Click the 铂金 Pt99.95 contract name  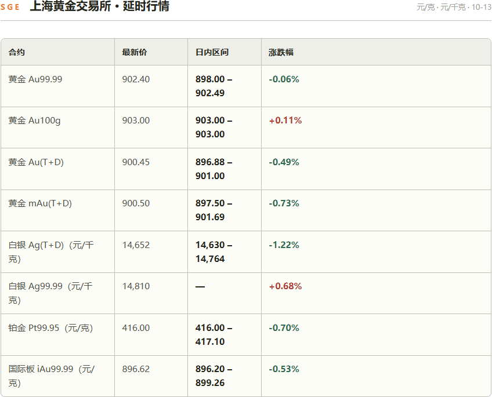[x=50, y=328]
